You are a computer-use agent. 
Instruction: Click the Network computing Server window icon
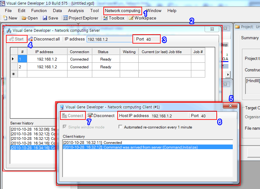(9, 31)
